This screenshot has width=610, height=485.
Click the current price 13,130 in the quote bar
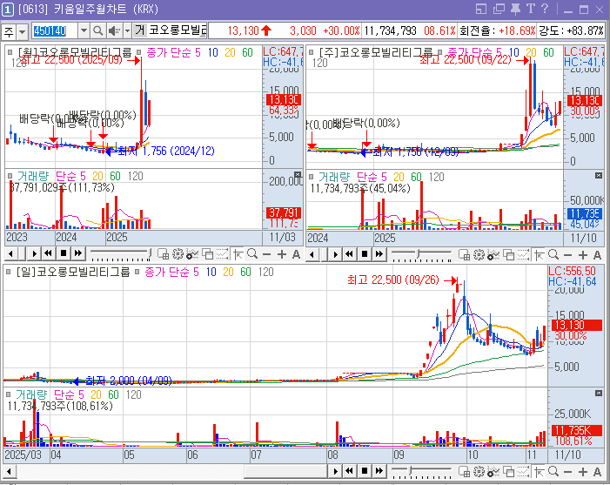coord(243,30)
